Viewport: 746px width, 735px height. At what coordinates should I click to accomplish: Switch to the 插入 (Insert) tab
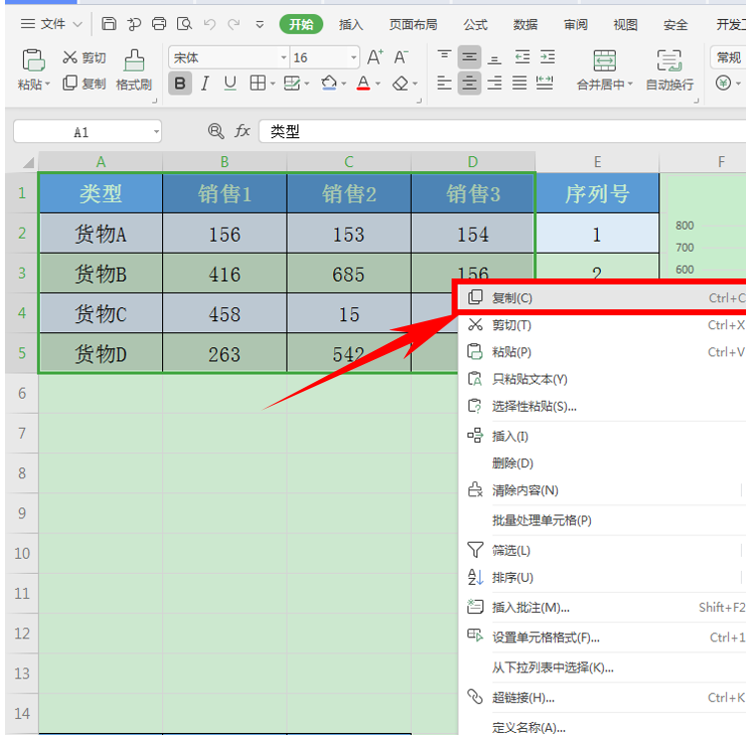(x=351, y=24)
